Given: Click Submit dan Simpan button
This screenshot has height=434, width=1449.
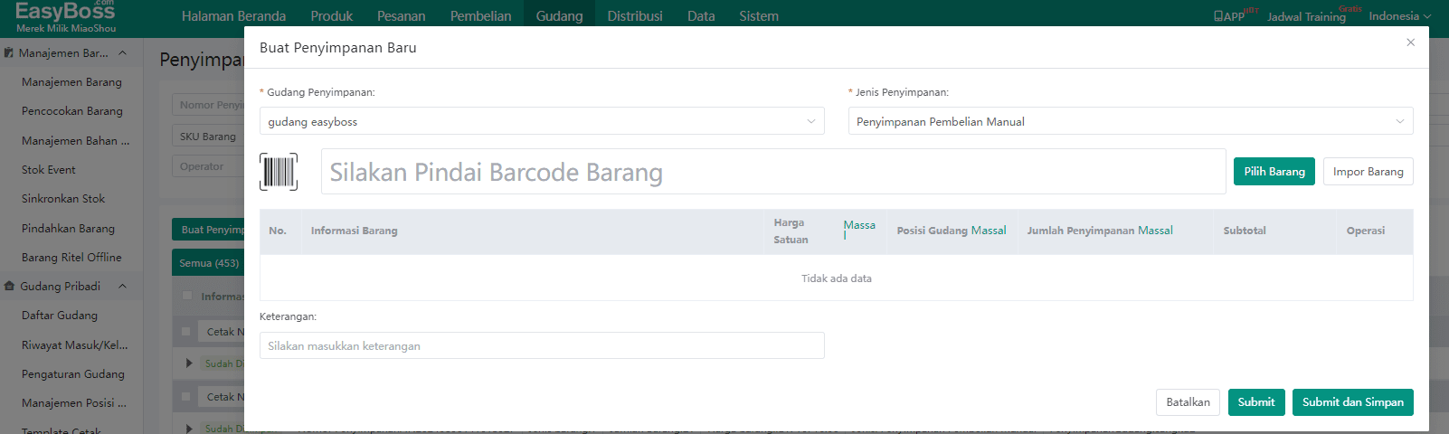Looking at the screenshot, I should click(1352, 402).
